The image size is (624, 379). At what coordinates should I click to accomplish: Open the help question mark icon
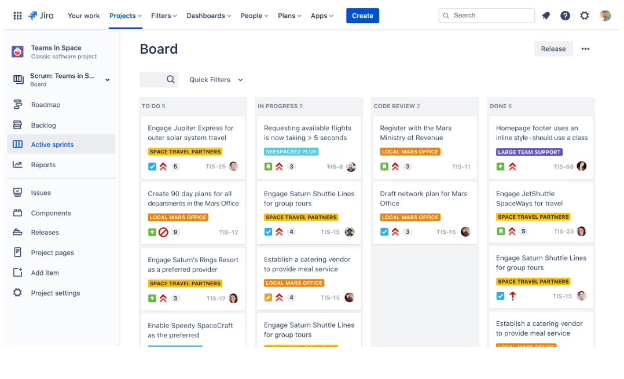(x=565, y=16)
